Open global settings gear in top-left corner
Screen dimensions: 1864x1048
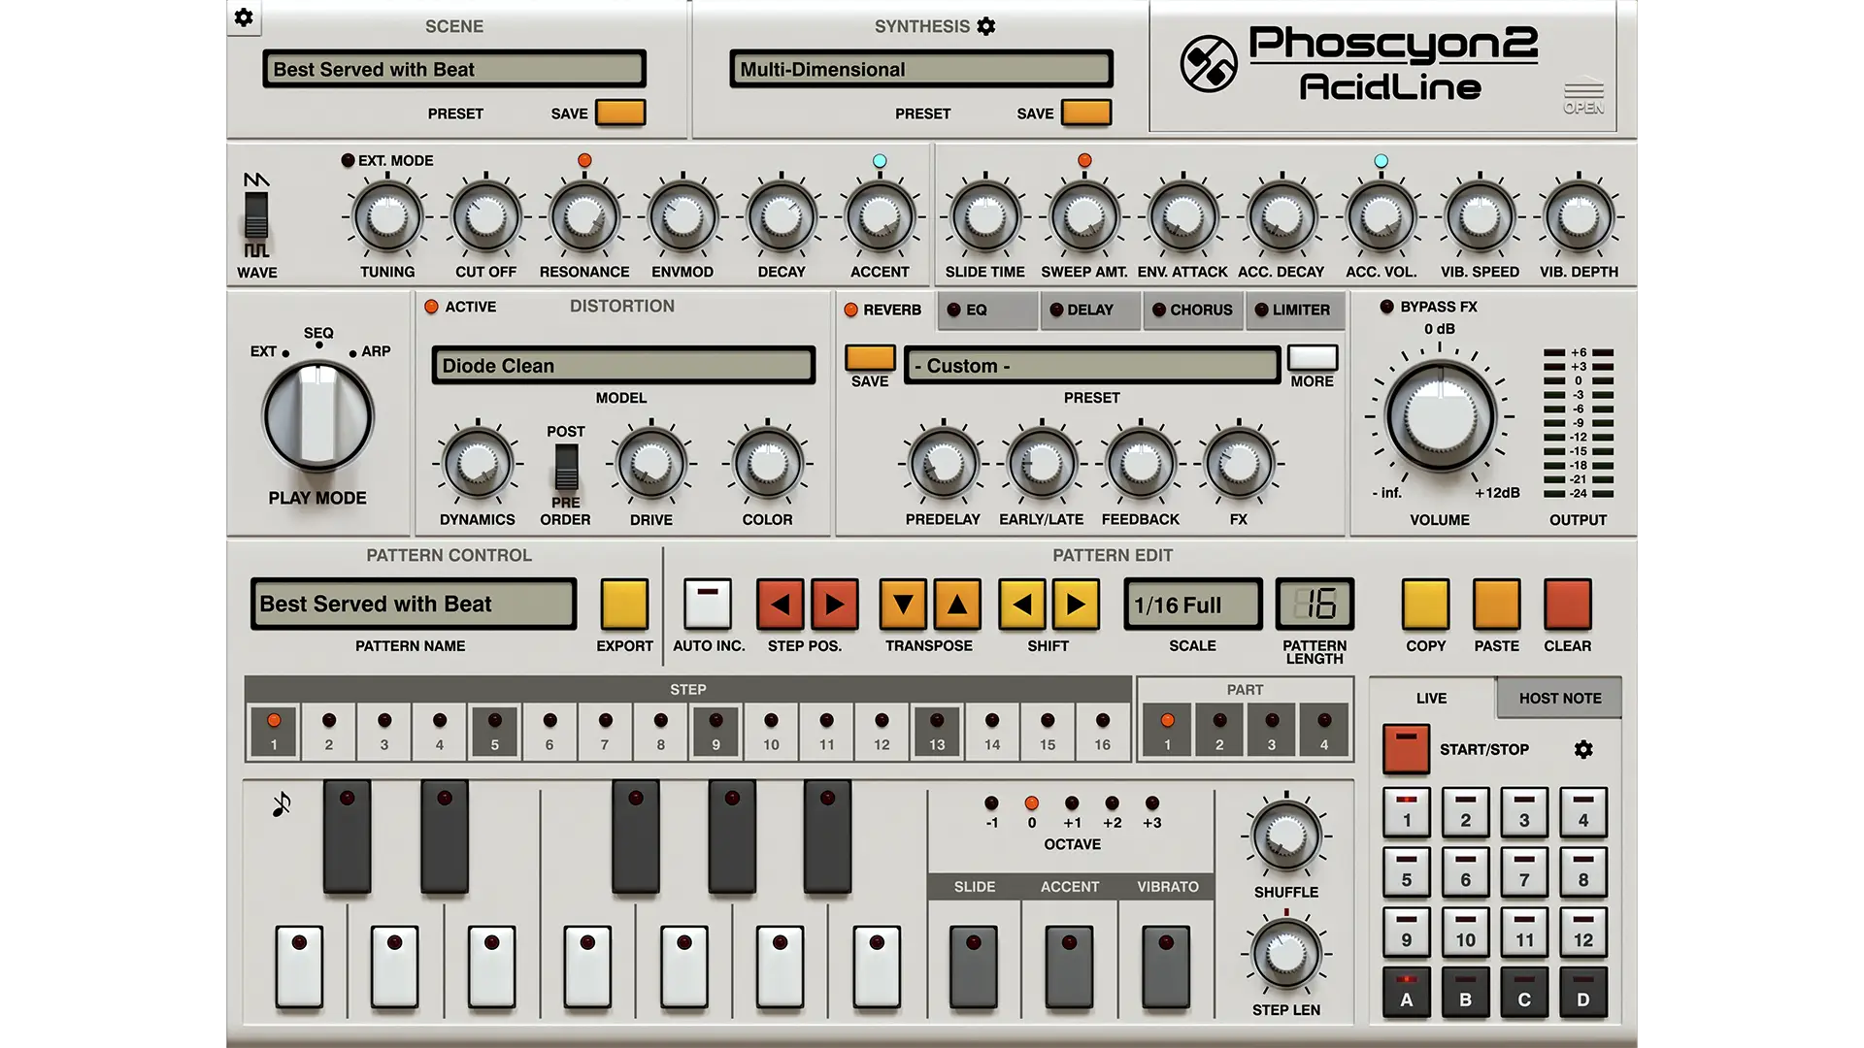pyautogui.click(x=244, y=17)
